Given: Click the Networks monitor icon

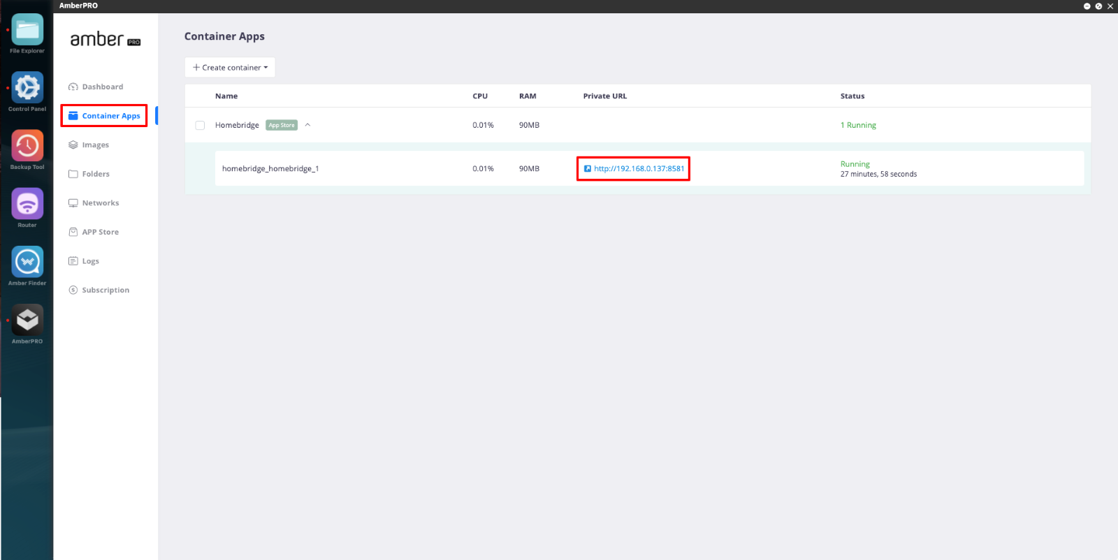Looking at the screenshot, I should 73,203.
